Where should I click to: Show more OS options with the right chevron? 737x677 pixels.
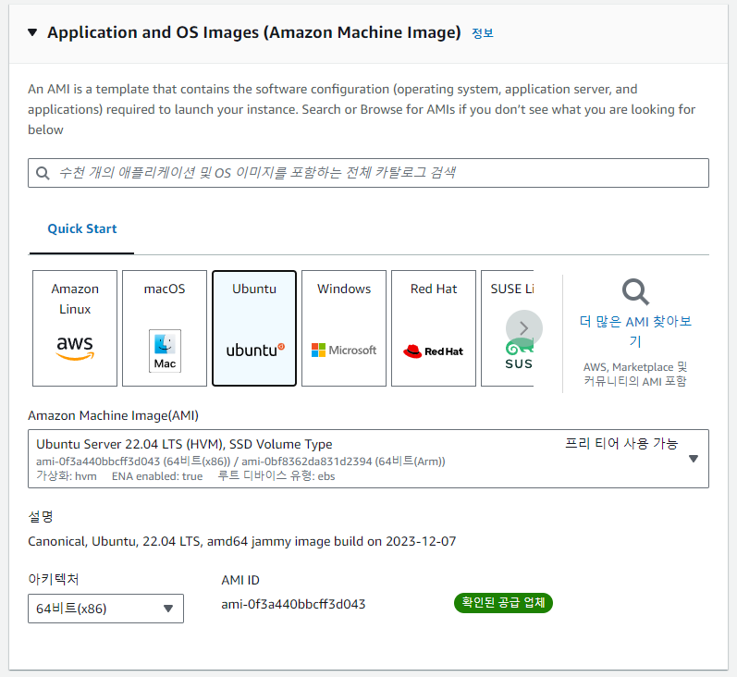click(x=524, y=328)
